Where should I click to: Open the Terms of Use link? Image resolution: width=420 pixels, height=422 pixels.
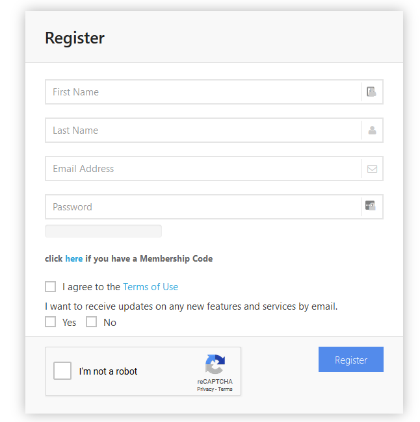pos(150,287)
